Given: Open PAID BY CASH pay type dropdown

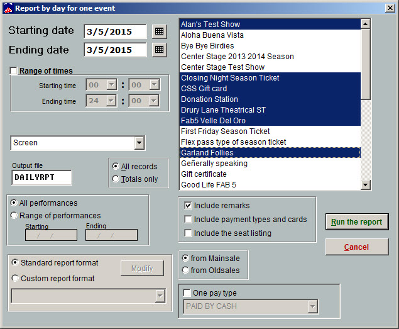Looking at the screenshot, I should [x=313, y=306].
